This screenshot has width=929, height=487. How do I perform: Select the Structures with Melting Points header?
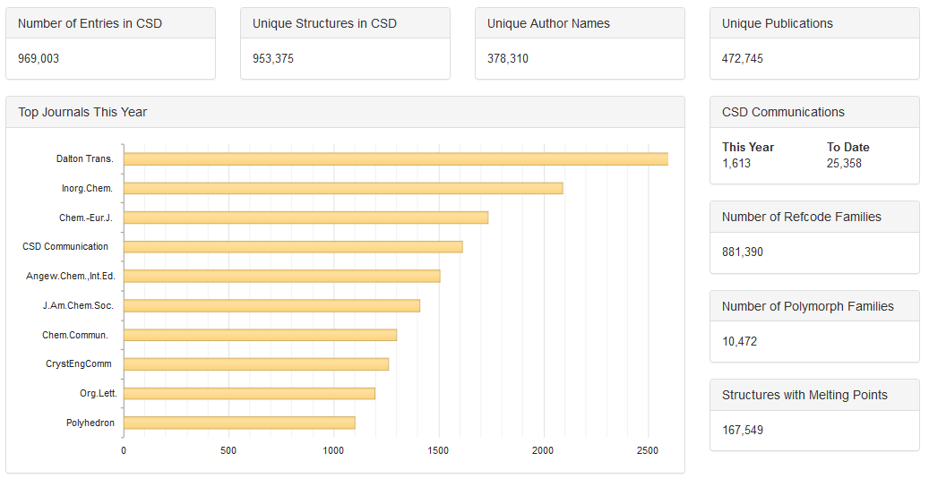[x=804, y=395]
